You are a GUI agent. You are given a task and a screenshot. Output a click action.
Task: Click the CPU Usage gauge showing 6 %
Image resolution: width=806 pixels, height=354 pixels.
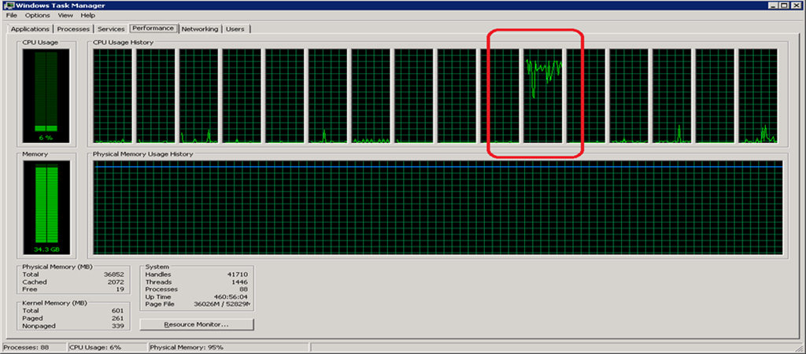click(46, 94)
